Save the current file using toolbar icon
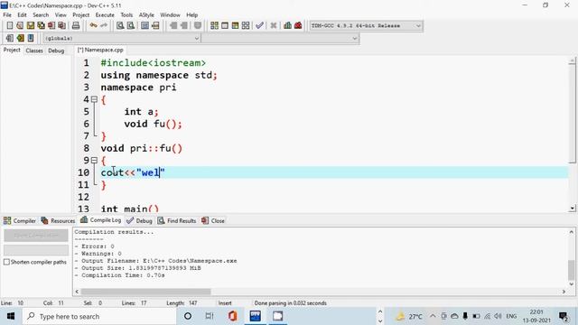 click(30, 25)
